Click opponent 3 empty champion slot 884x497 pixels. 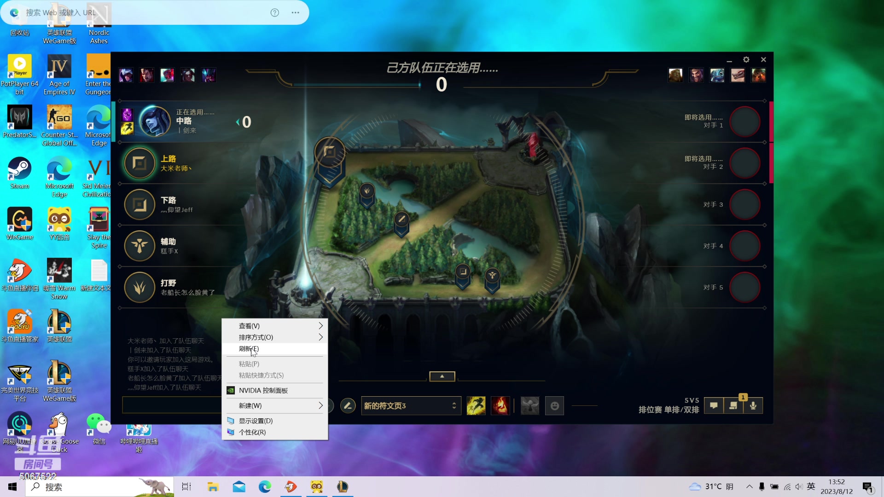click(744, 204)
